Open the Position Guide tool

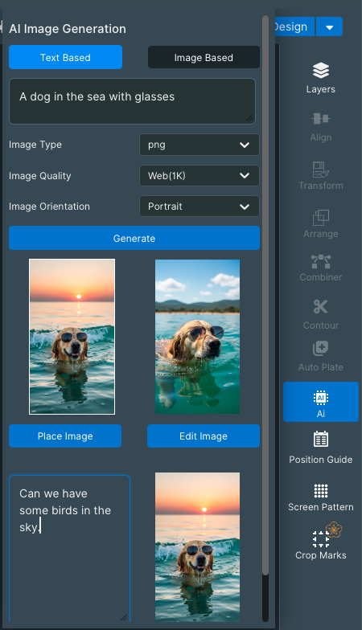tap(320, 447)
